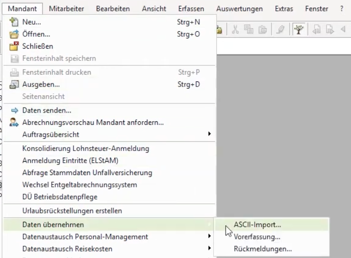
Task: Select Neu... to create a new Mandant
Action: click(32, 22)
